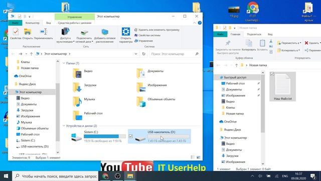Click the USB-накопитель (D:) usage bar

169,136
